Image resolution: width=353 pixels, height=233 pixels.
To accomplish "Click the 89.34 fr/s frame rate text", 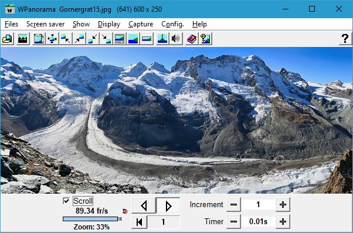I will tap(91, 211).
